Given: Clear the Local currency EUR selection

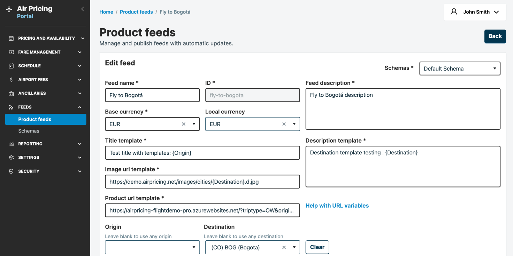Looking at the screenshot, I should pyautogui.click(x=284, y=124).
